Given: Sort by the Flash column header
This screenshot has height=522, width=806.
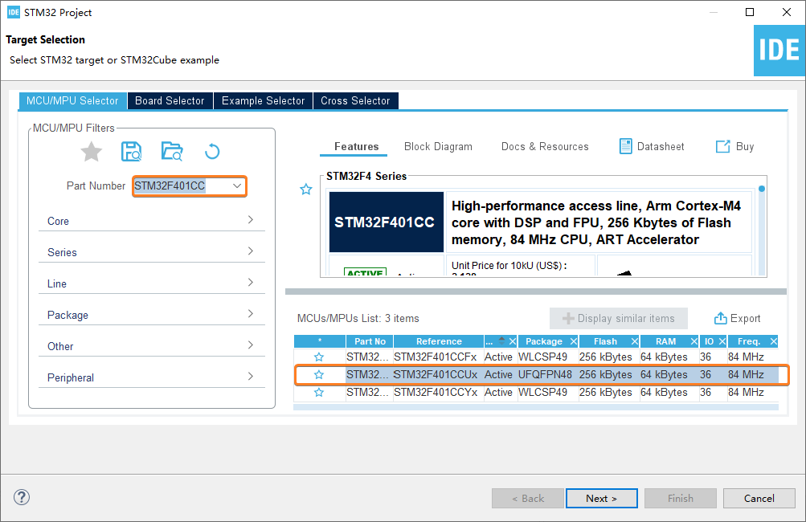Looking at the screenshot, I should (x=605, y=341).
